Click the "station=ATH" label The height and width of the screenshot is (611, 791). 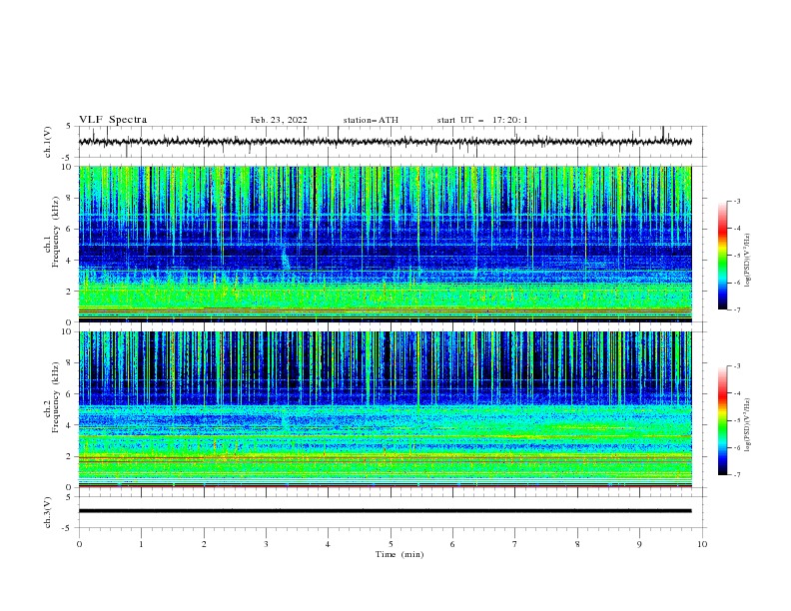[x=371, y=120]
